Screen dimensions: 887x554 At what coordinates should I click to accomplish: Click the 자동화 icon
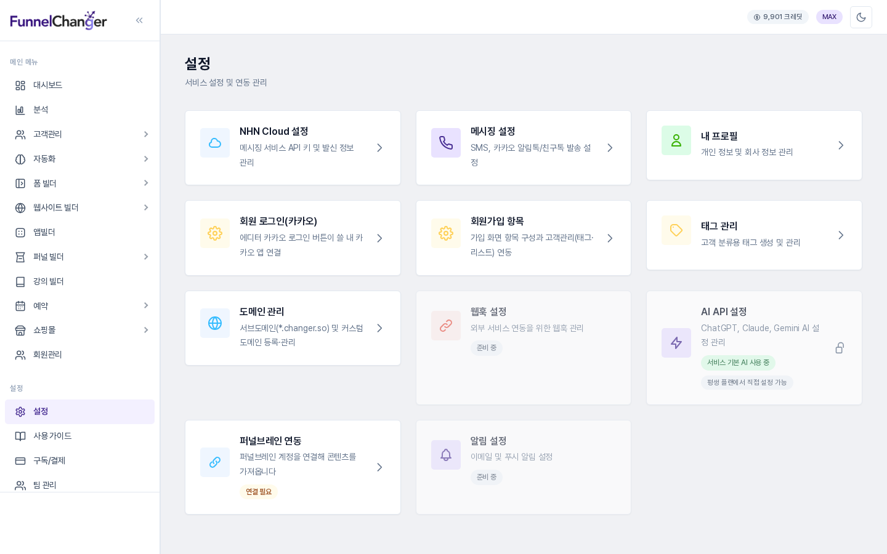[x=20, y=159]
